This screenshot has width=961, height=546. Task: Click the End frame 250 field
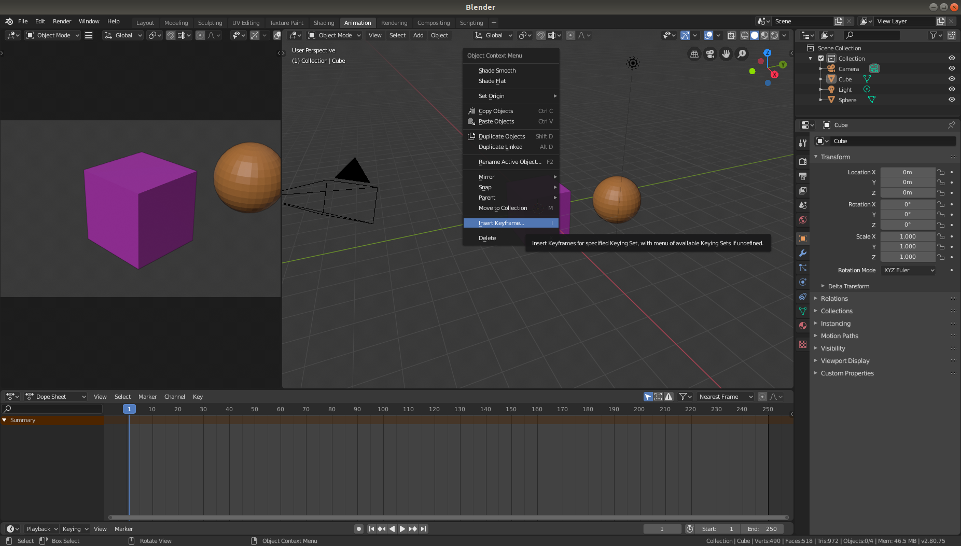click(762, 529)
